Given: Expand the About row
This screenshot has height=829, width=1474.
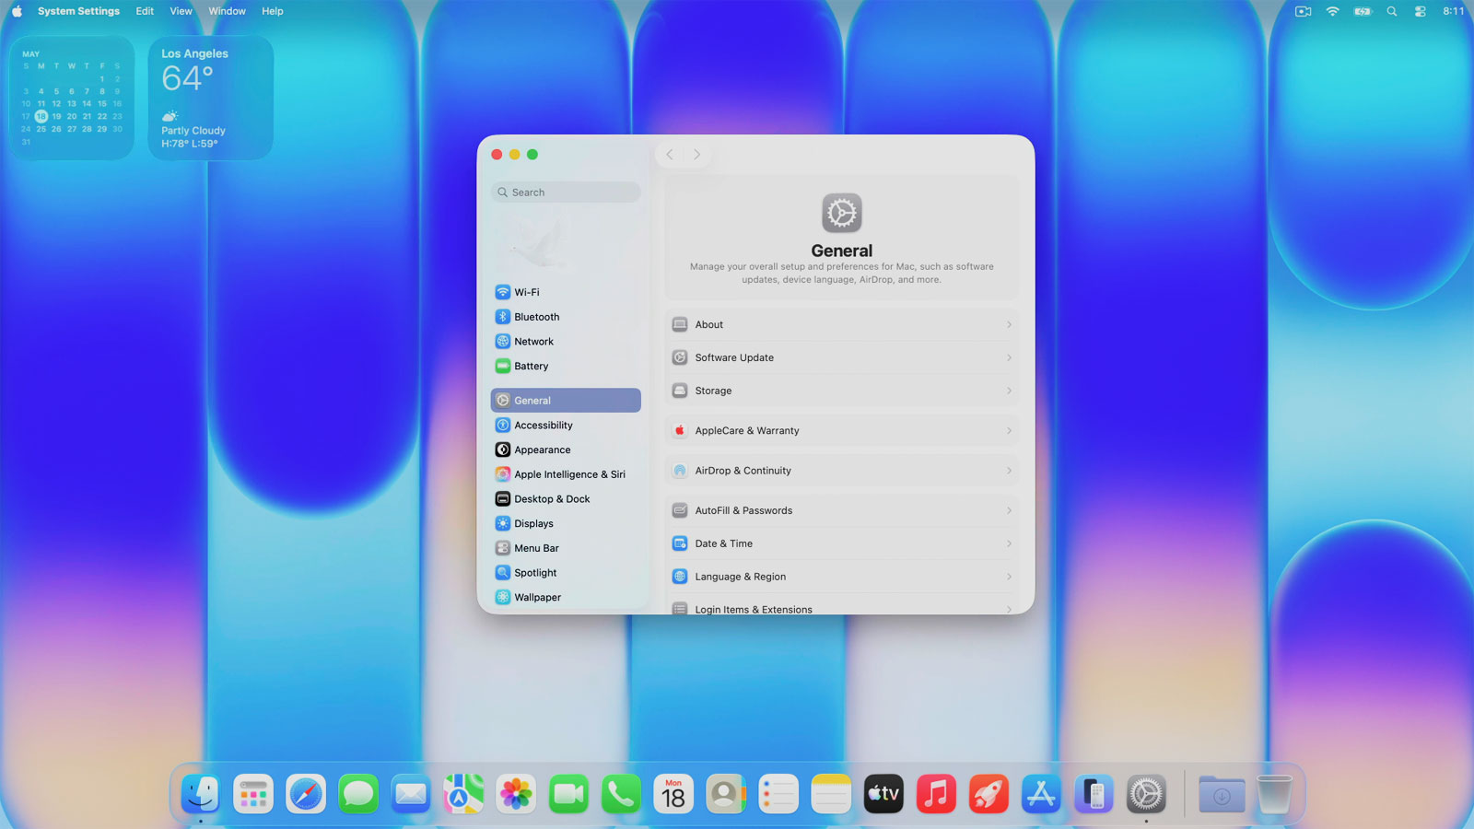Looking at the screenshot, I should point(842,325).
